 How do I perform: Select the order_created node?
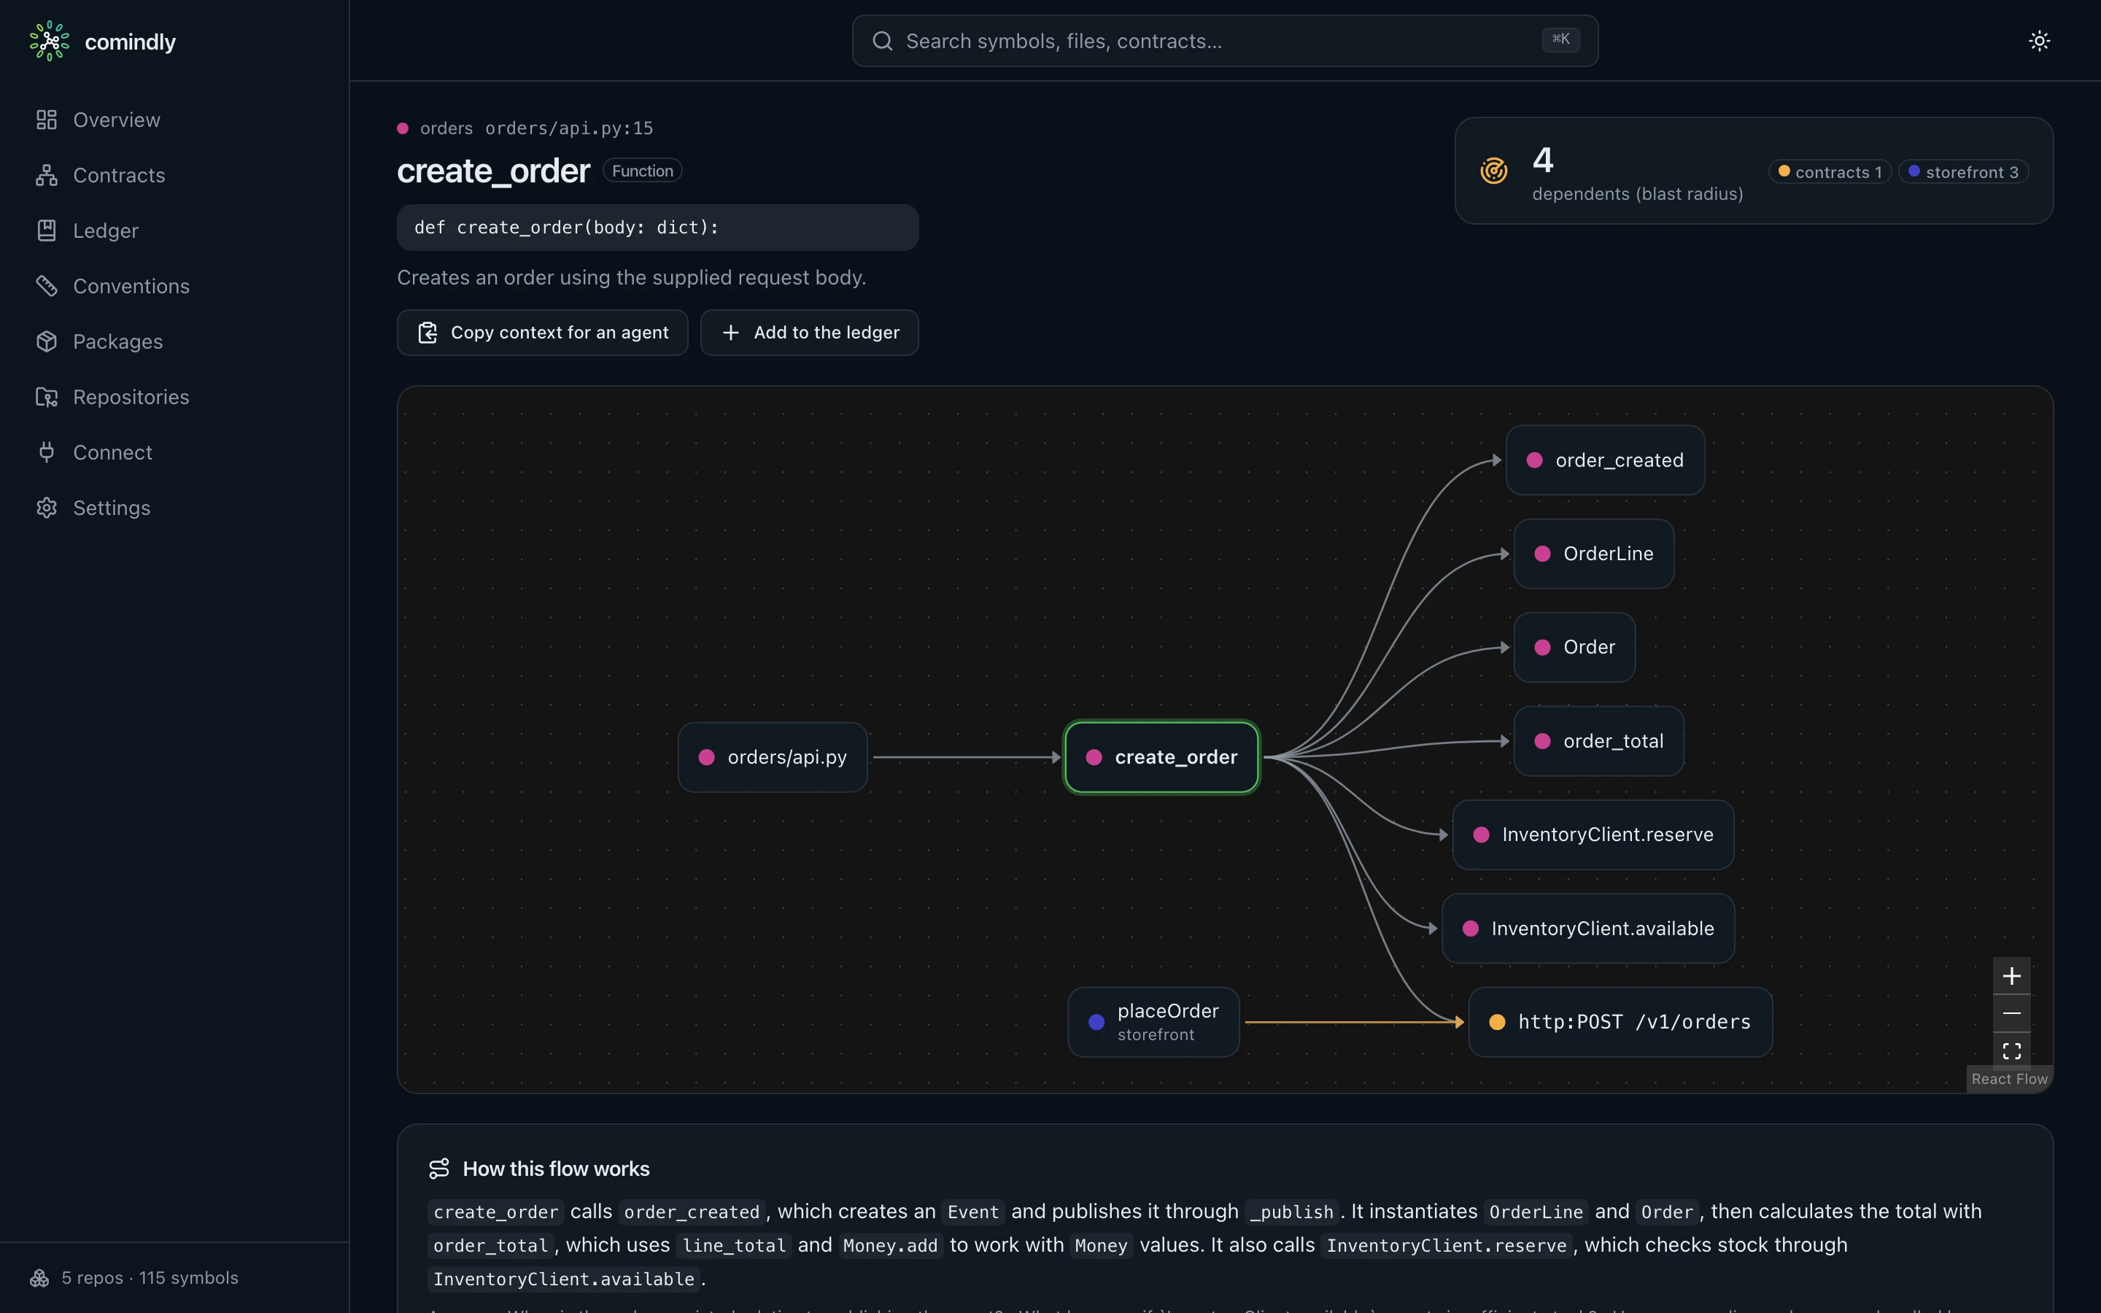pos(1605,460)
